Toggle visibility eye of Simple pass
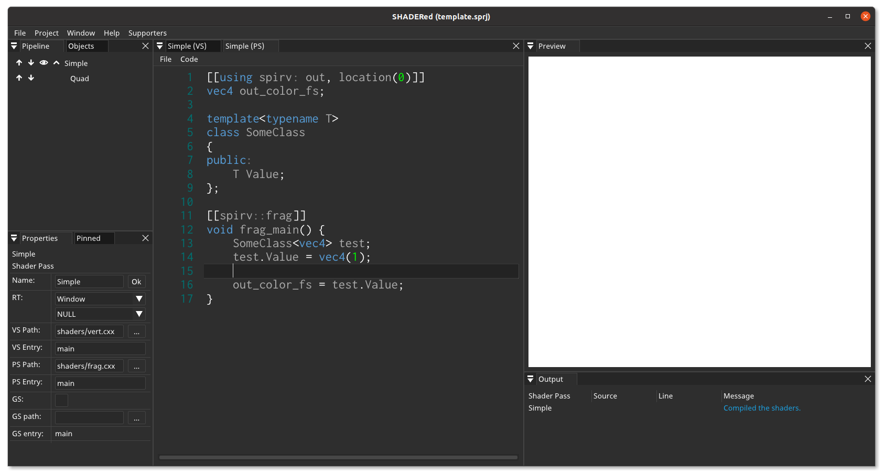This screenshot has width=885, height=476. pos(44,63)
